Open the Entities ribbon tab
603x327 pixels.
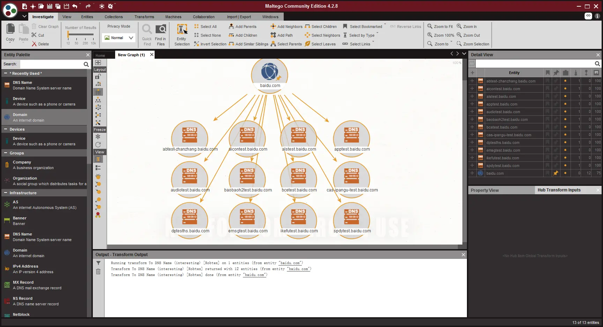[87, 17]
